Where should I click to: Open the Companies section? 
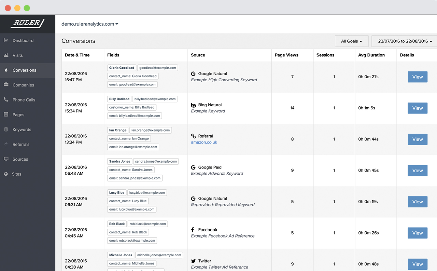28,85
